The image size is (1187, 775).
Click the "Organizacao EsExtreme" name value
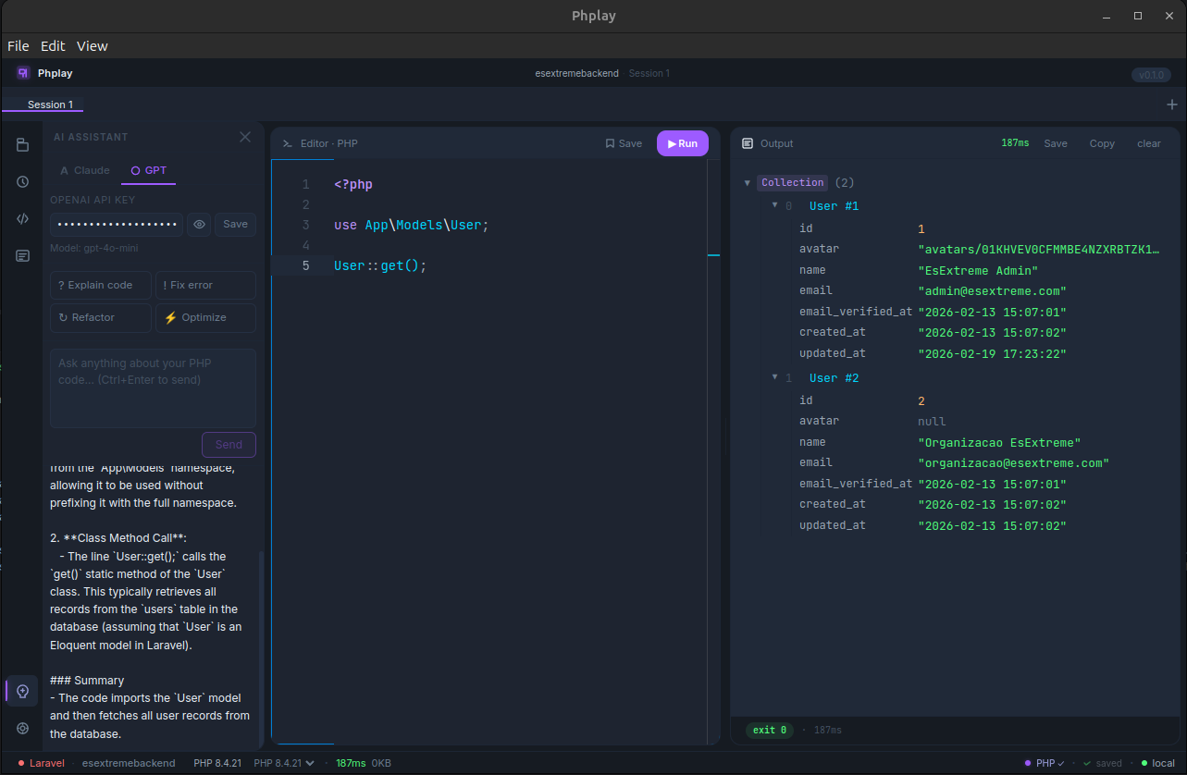(999, 443)
